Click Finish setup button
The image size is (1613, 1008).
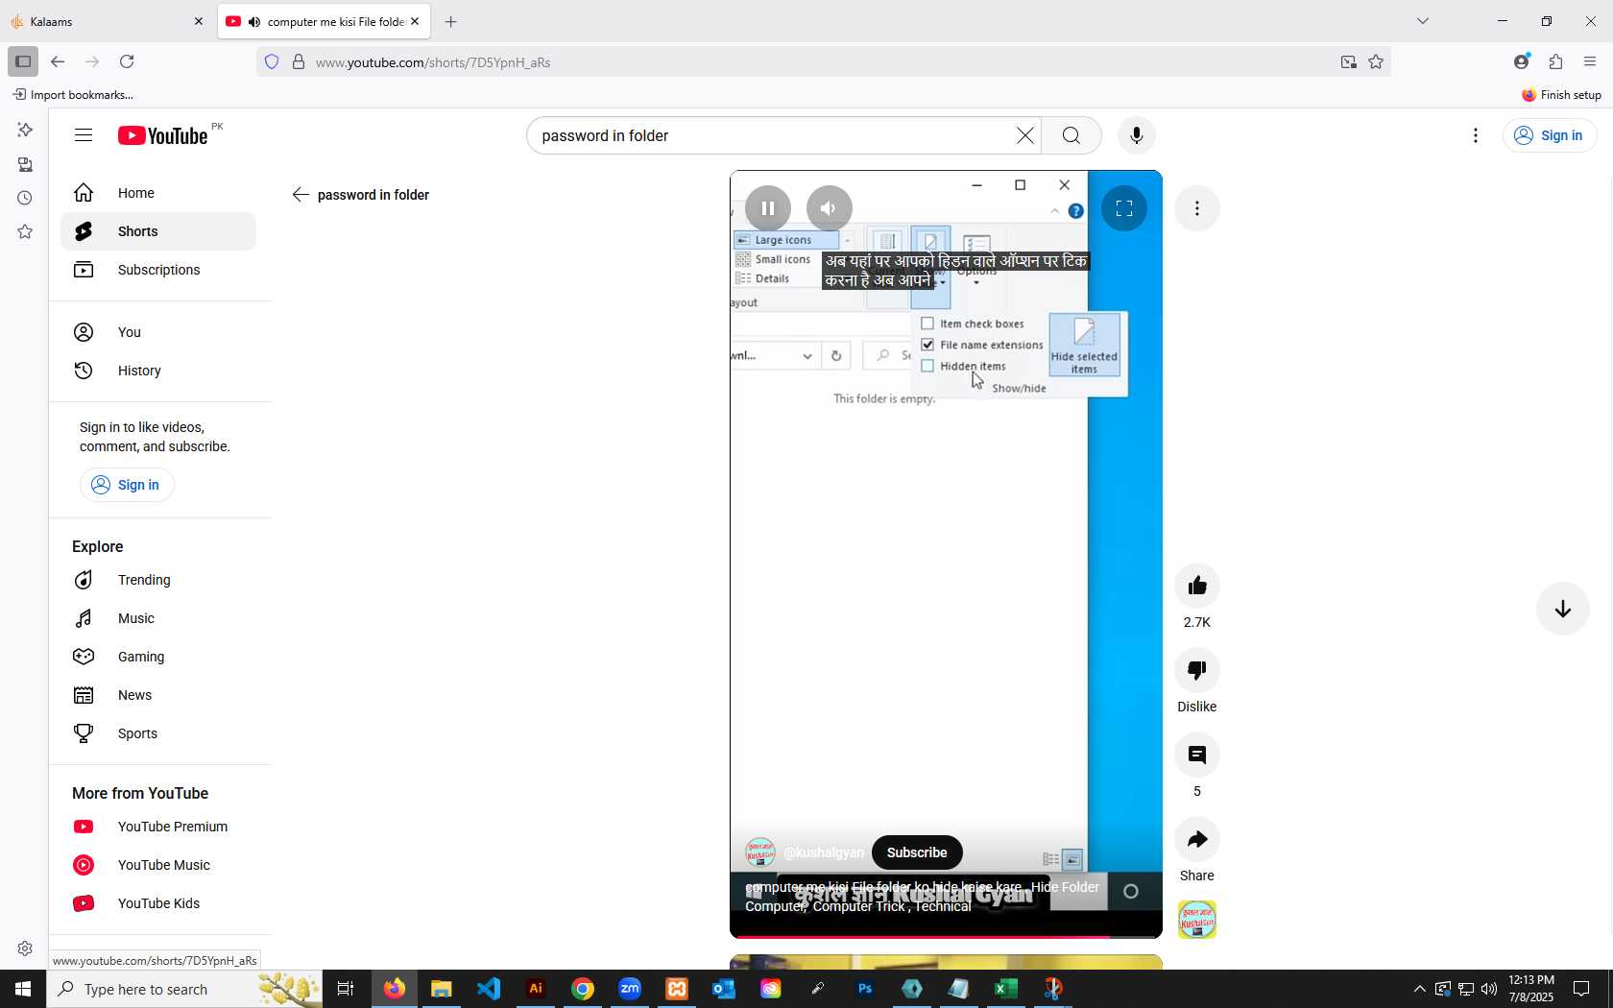tap(1562, 94)
